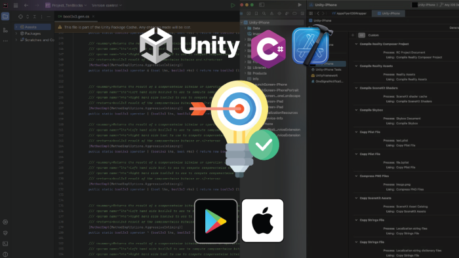Open the Xcode bookmark navigator
The image size is (459, 258).
256,14
